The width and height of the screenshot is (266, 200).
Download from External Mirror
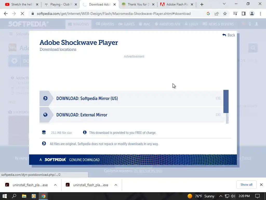pos(131,115)
